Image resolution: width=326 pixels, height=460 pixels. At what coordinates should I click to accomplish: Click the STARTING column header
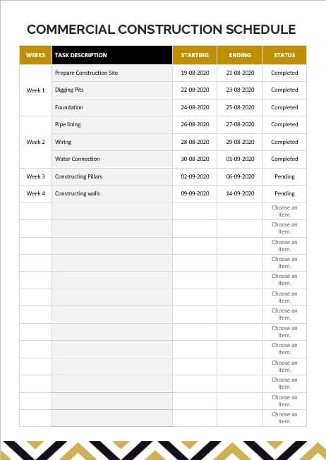coord(195,55)
